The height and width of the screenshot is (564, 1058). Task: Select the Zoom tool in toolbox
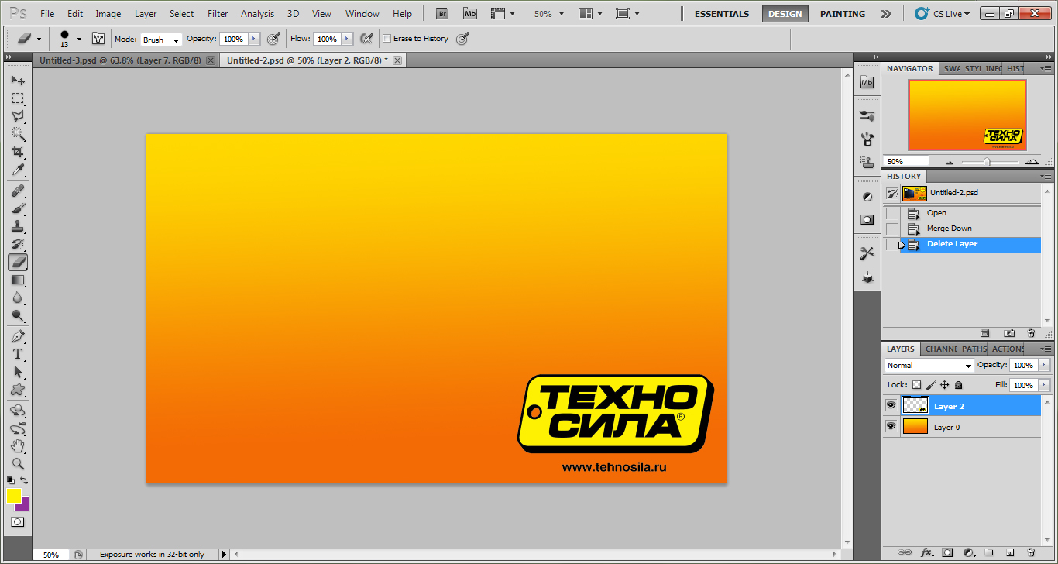click(x=17, y=464)
